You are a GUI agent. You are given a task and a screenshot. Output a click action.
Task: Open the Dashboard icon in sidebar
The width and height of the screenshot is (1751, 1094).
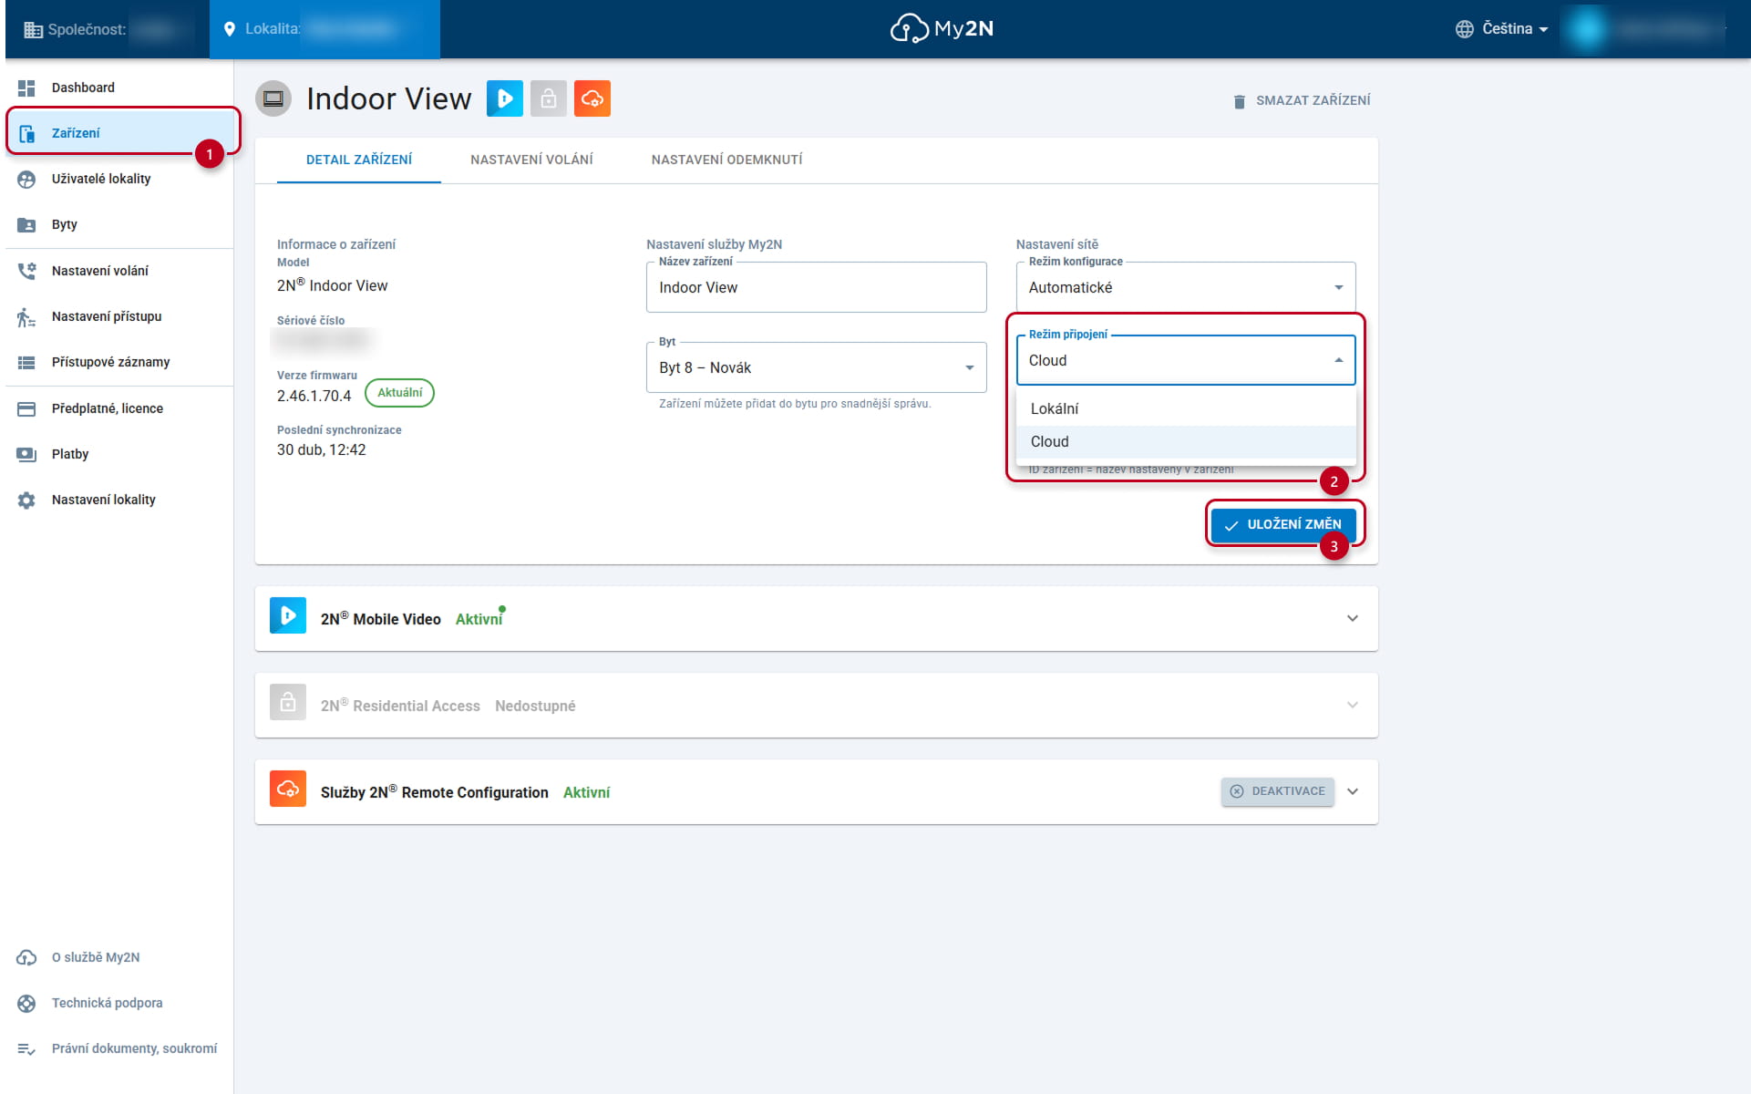(26, 88)
